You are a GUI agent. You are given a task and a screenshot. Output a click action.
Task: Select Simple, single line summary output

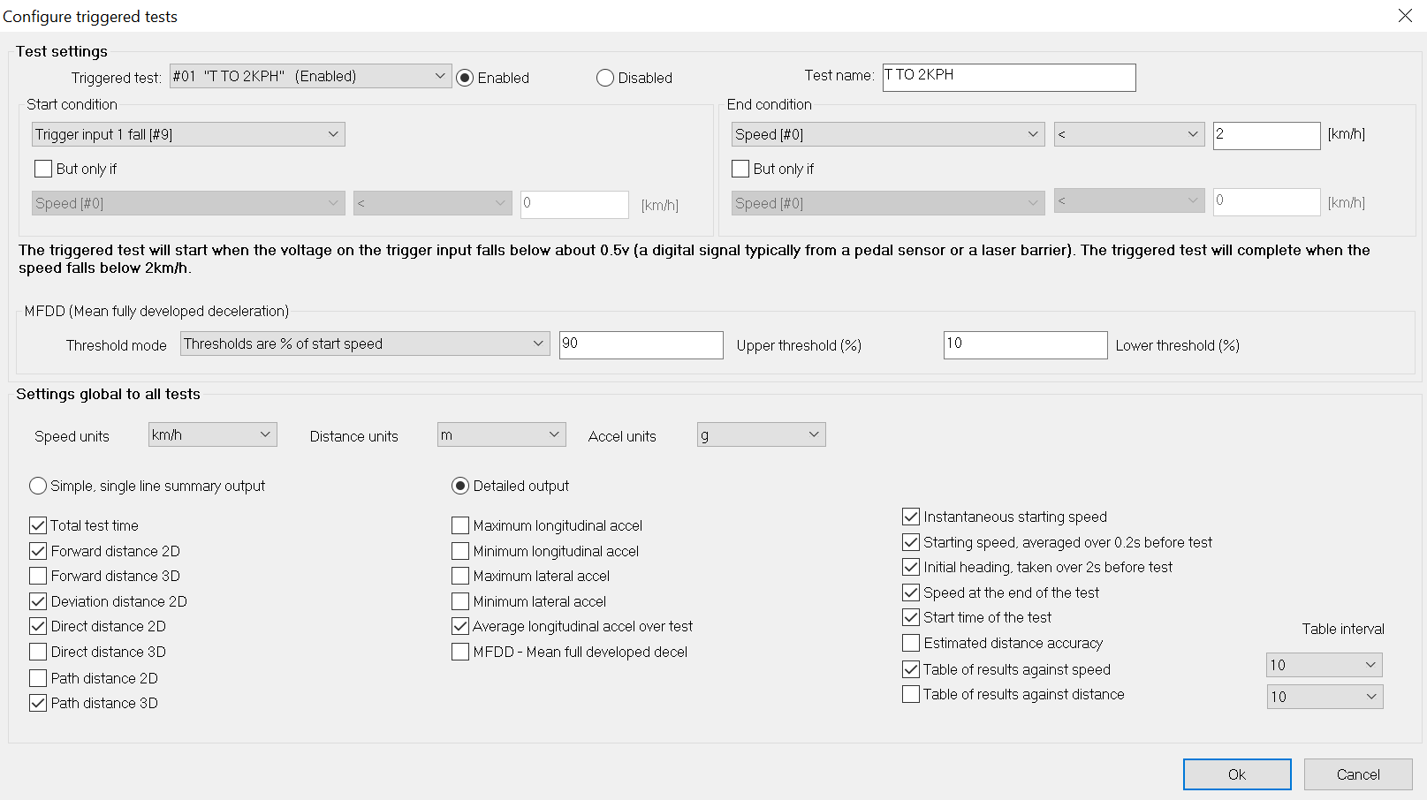coord(38,486)
